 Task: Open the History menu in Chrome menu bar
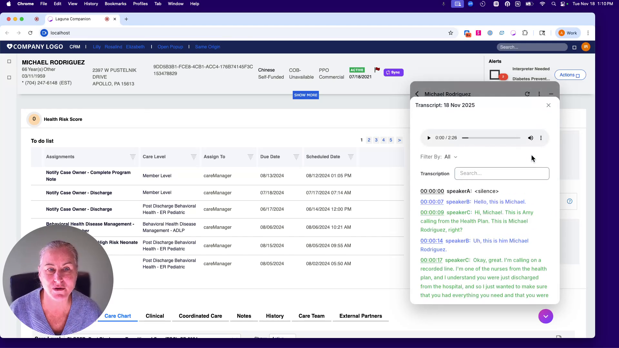(91, 4)
